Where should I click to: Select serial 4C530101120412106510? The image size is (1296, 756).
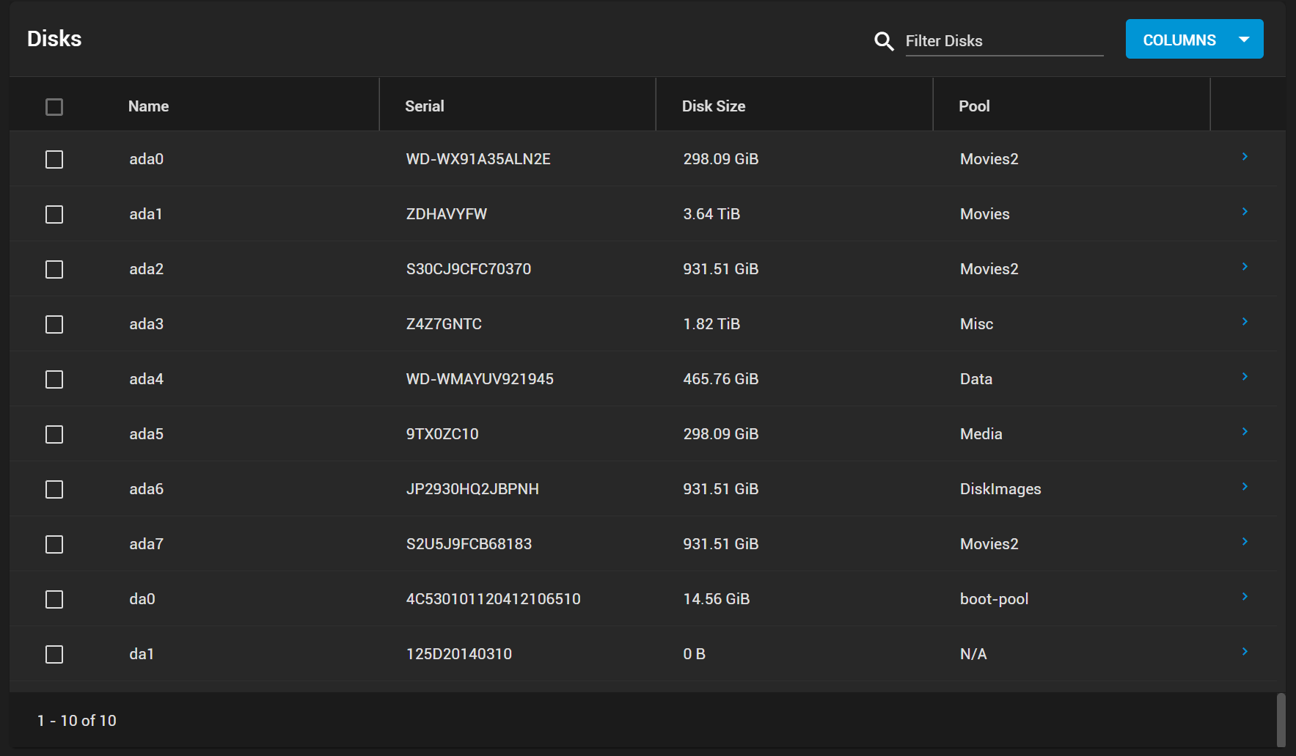coord(494,599)
